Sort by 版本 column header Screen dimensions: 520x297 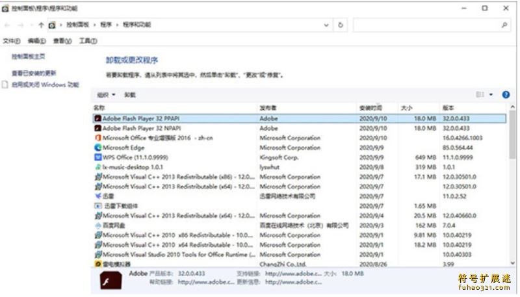pos(448,108)
